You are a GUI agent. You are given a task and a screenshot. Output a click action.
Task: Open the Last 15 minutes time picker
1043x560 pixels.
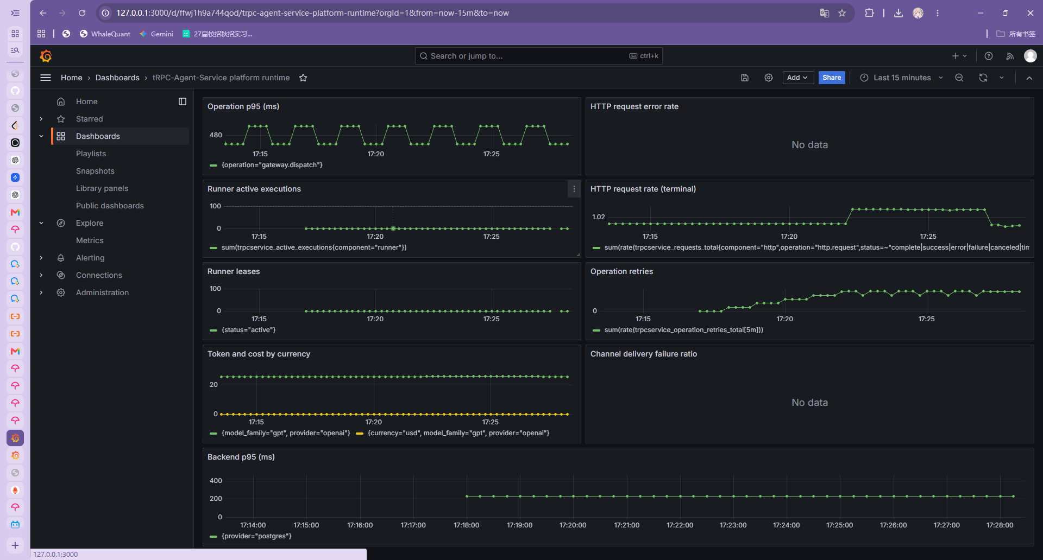pos(902,78)
